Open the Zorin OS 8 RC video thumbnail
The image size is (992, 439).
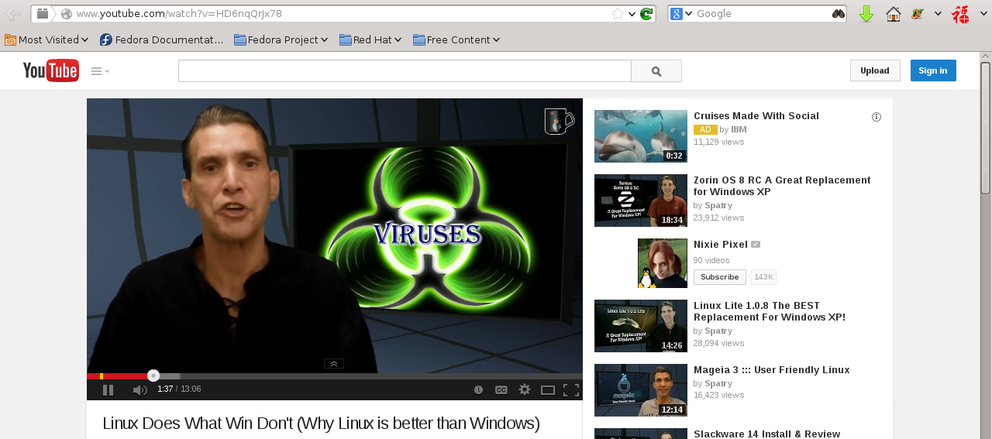(x=641, y=201)
